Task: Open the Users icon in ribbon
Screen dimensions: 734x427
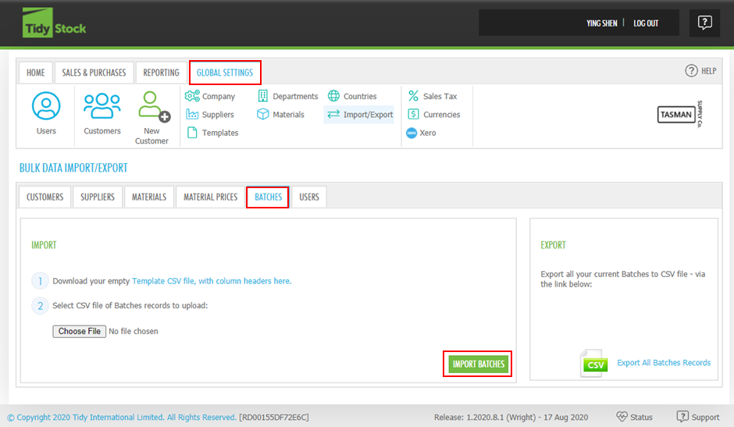Action: [x=46, y=112]
